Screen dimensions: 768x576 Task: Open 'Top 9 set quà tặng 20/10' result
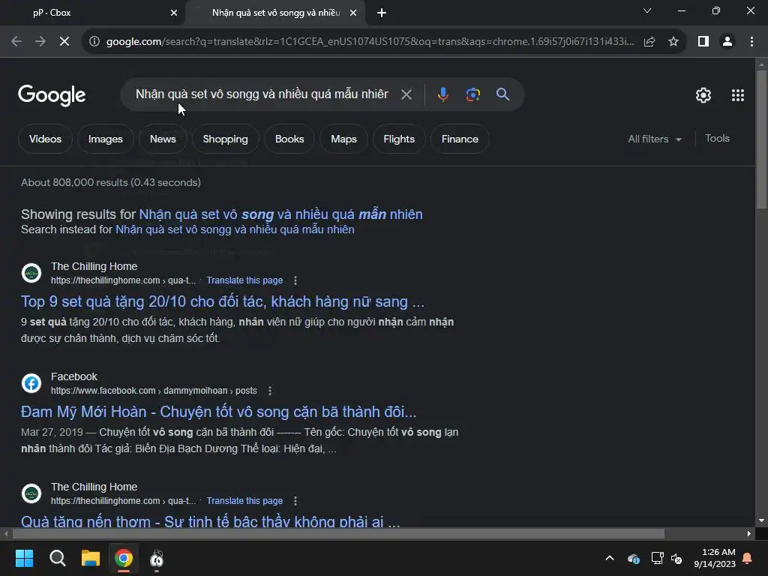point(222,301)
